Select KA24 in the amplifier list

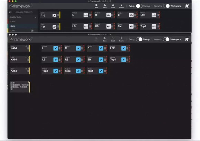click(x=12, y=26)
